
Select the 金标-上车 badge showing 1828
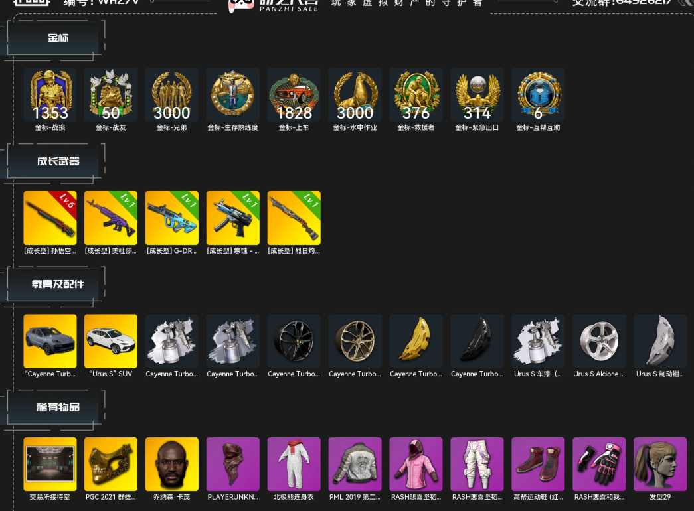click(294, 95)
